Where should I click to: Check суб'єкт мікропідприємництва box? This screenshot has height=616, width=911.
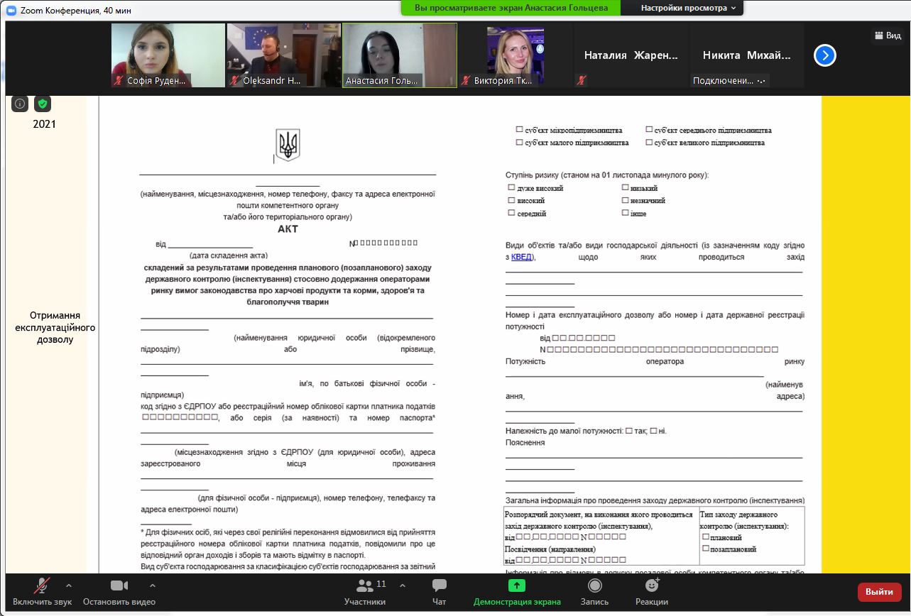coord(520,130)
